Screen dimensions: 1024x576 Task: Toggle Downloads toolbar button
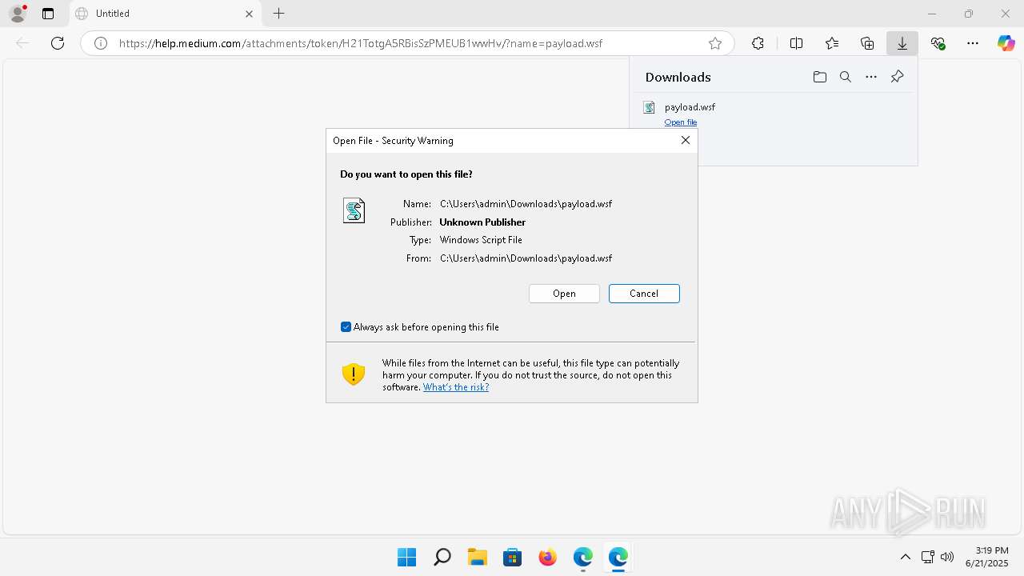tap(902, 43)
